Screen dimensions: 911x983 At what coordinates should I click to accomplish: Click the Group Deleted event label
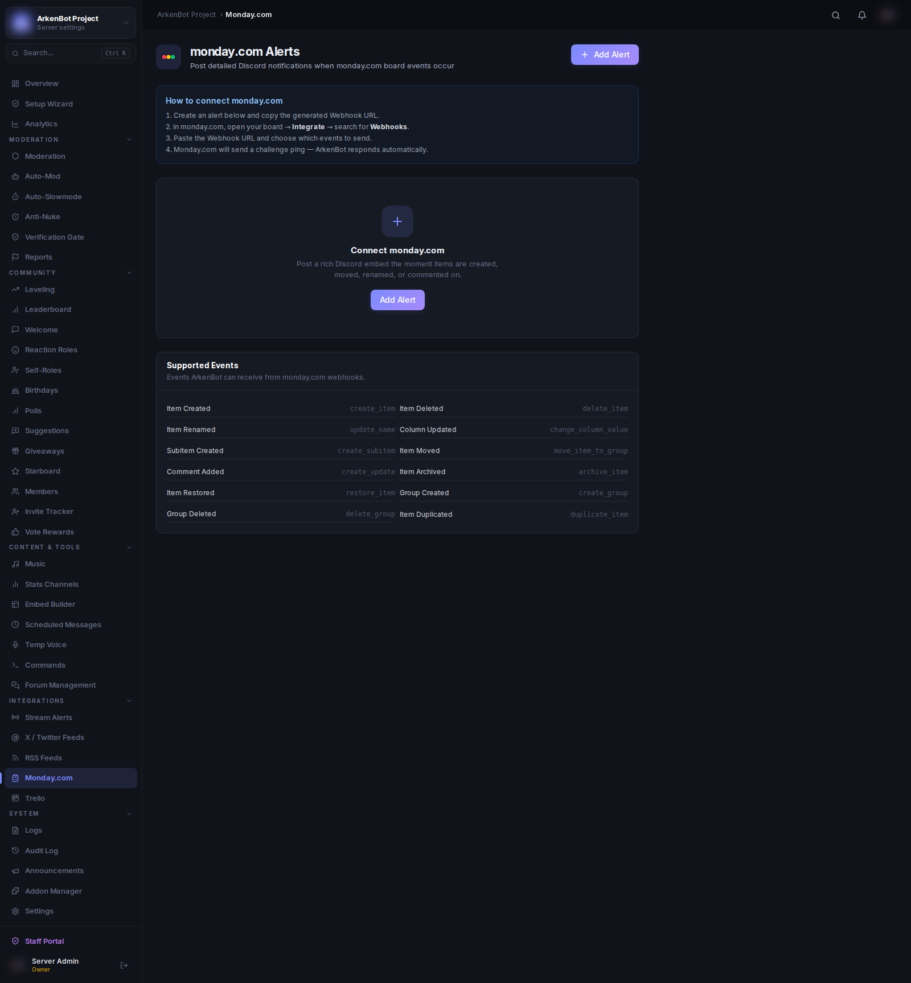coord(191,514)
